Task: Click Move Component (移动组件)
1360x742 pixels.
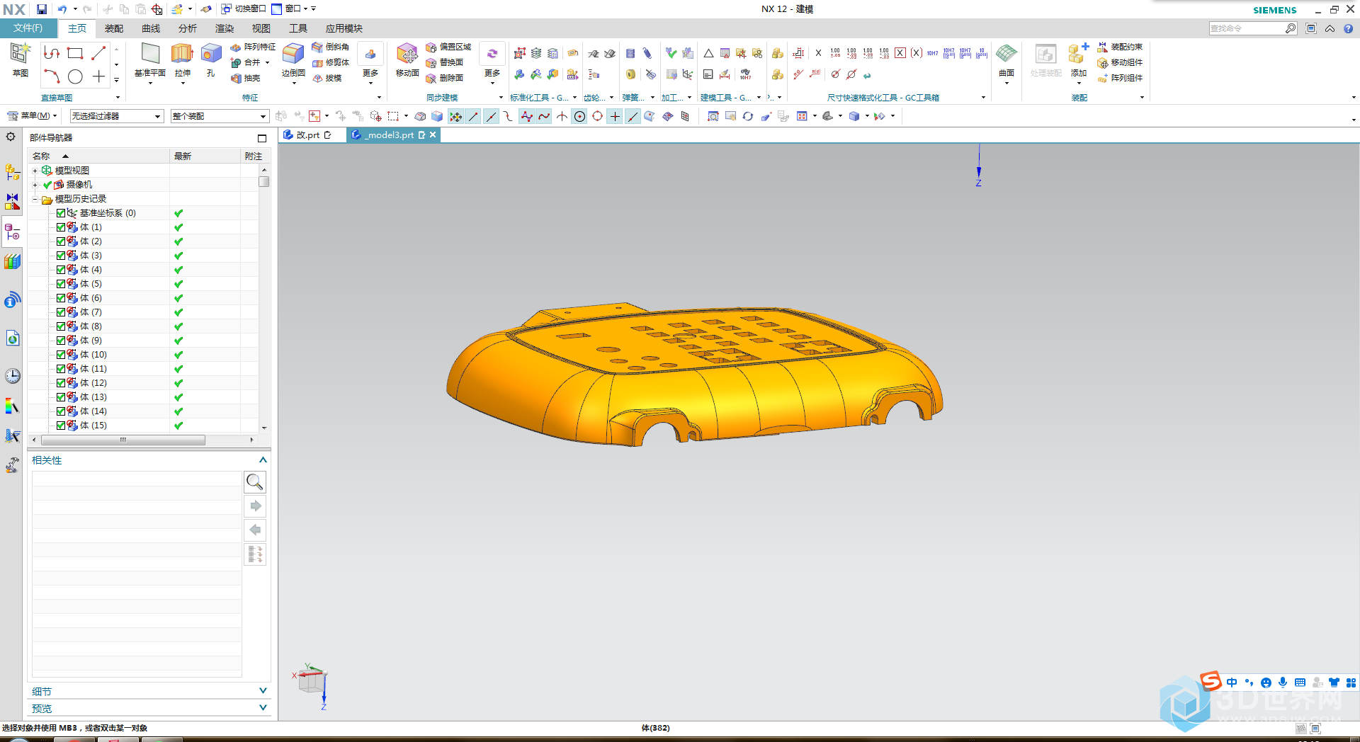Action: [1120, 62]
